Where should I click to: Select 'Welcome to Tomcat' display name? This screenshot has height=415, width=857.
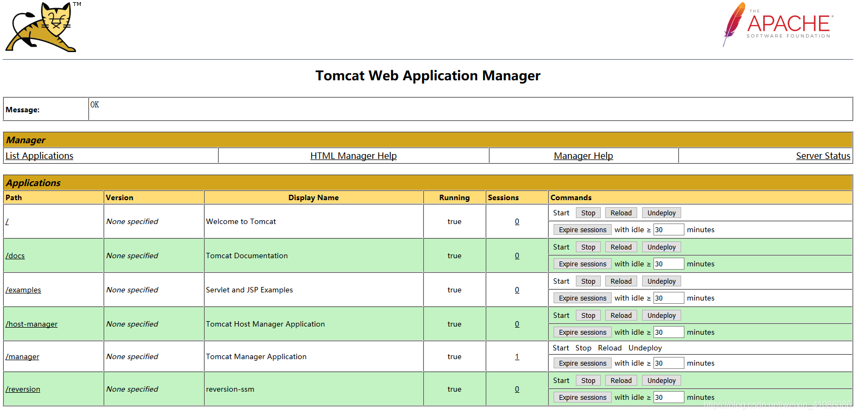(x=241, y=221)
